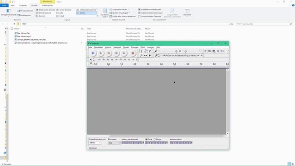
Task: Toggle Elementkontrollkästchen checkbox
Action: tap(139, 9)
